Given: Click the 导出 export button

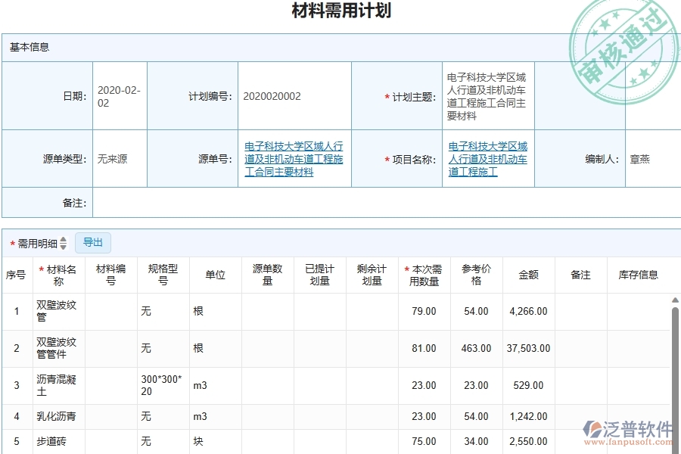Looking at the screenshot, I should [x=93, y=242].
